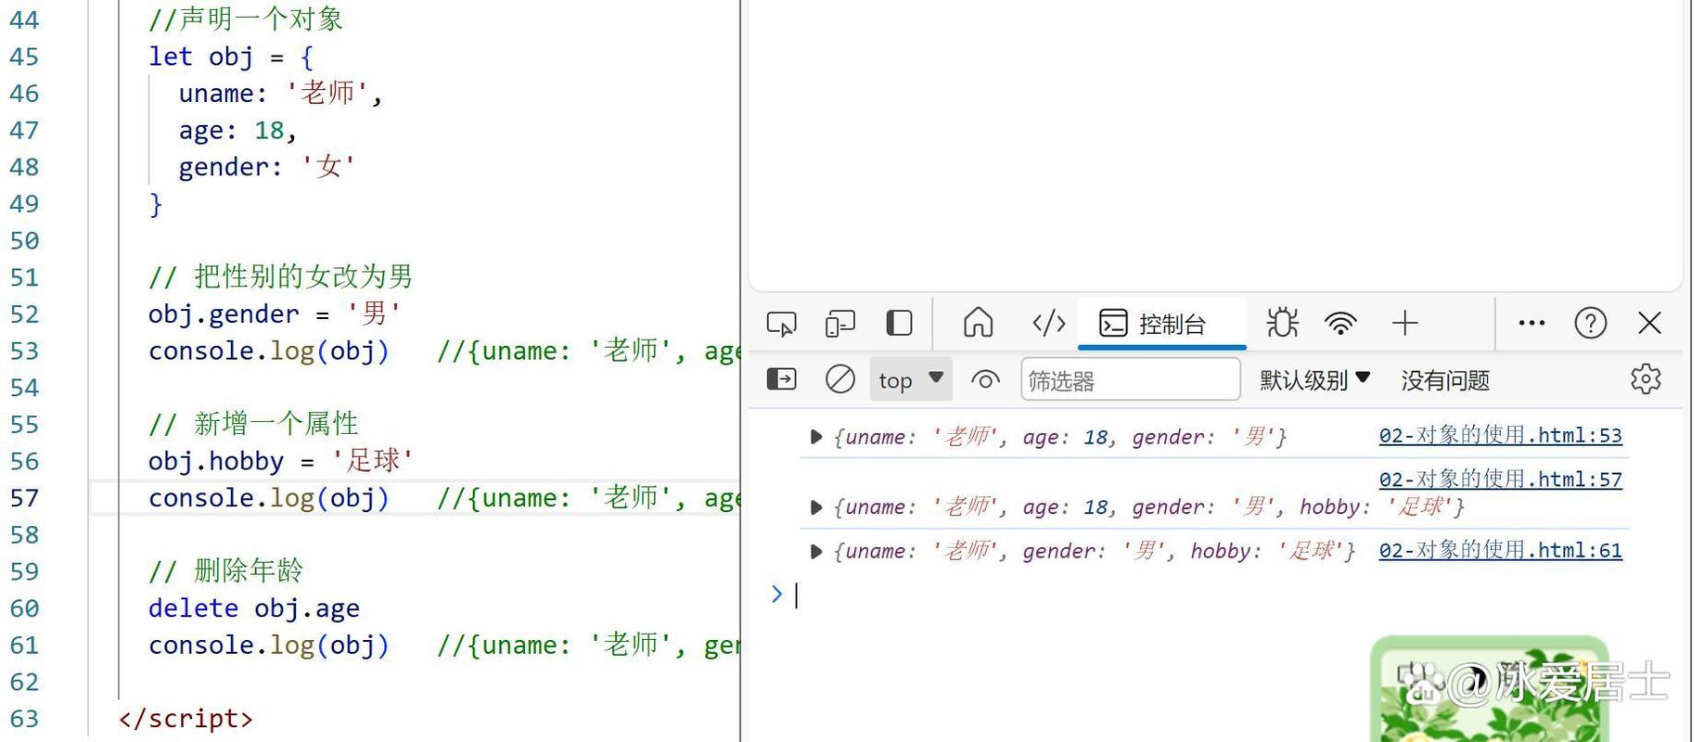Open the DevTools three-dot customize menu

(x=1531, y=323)
